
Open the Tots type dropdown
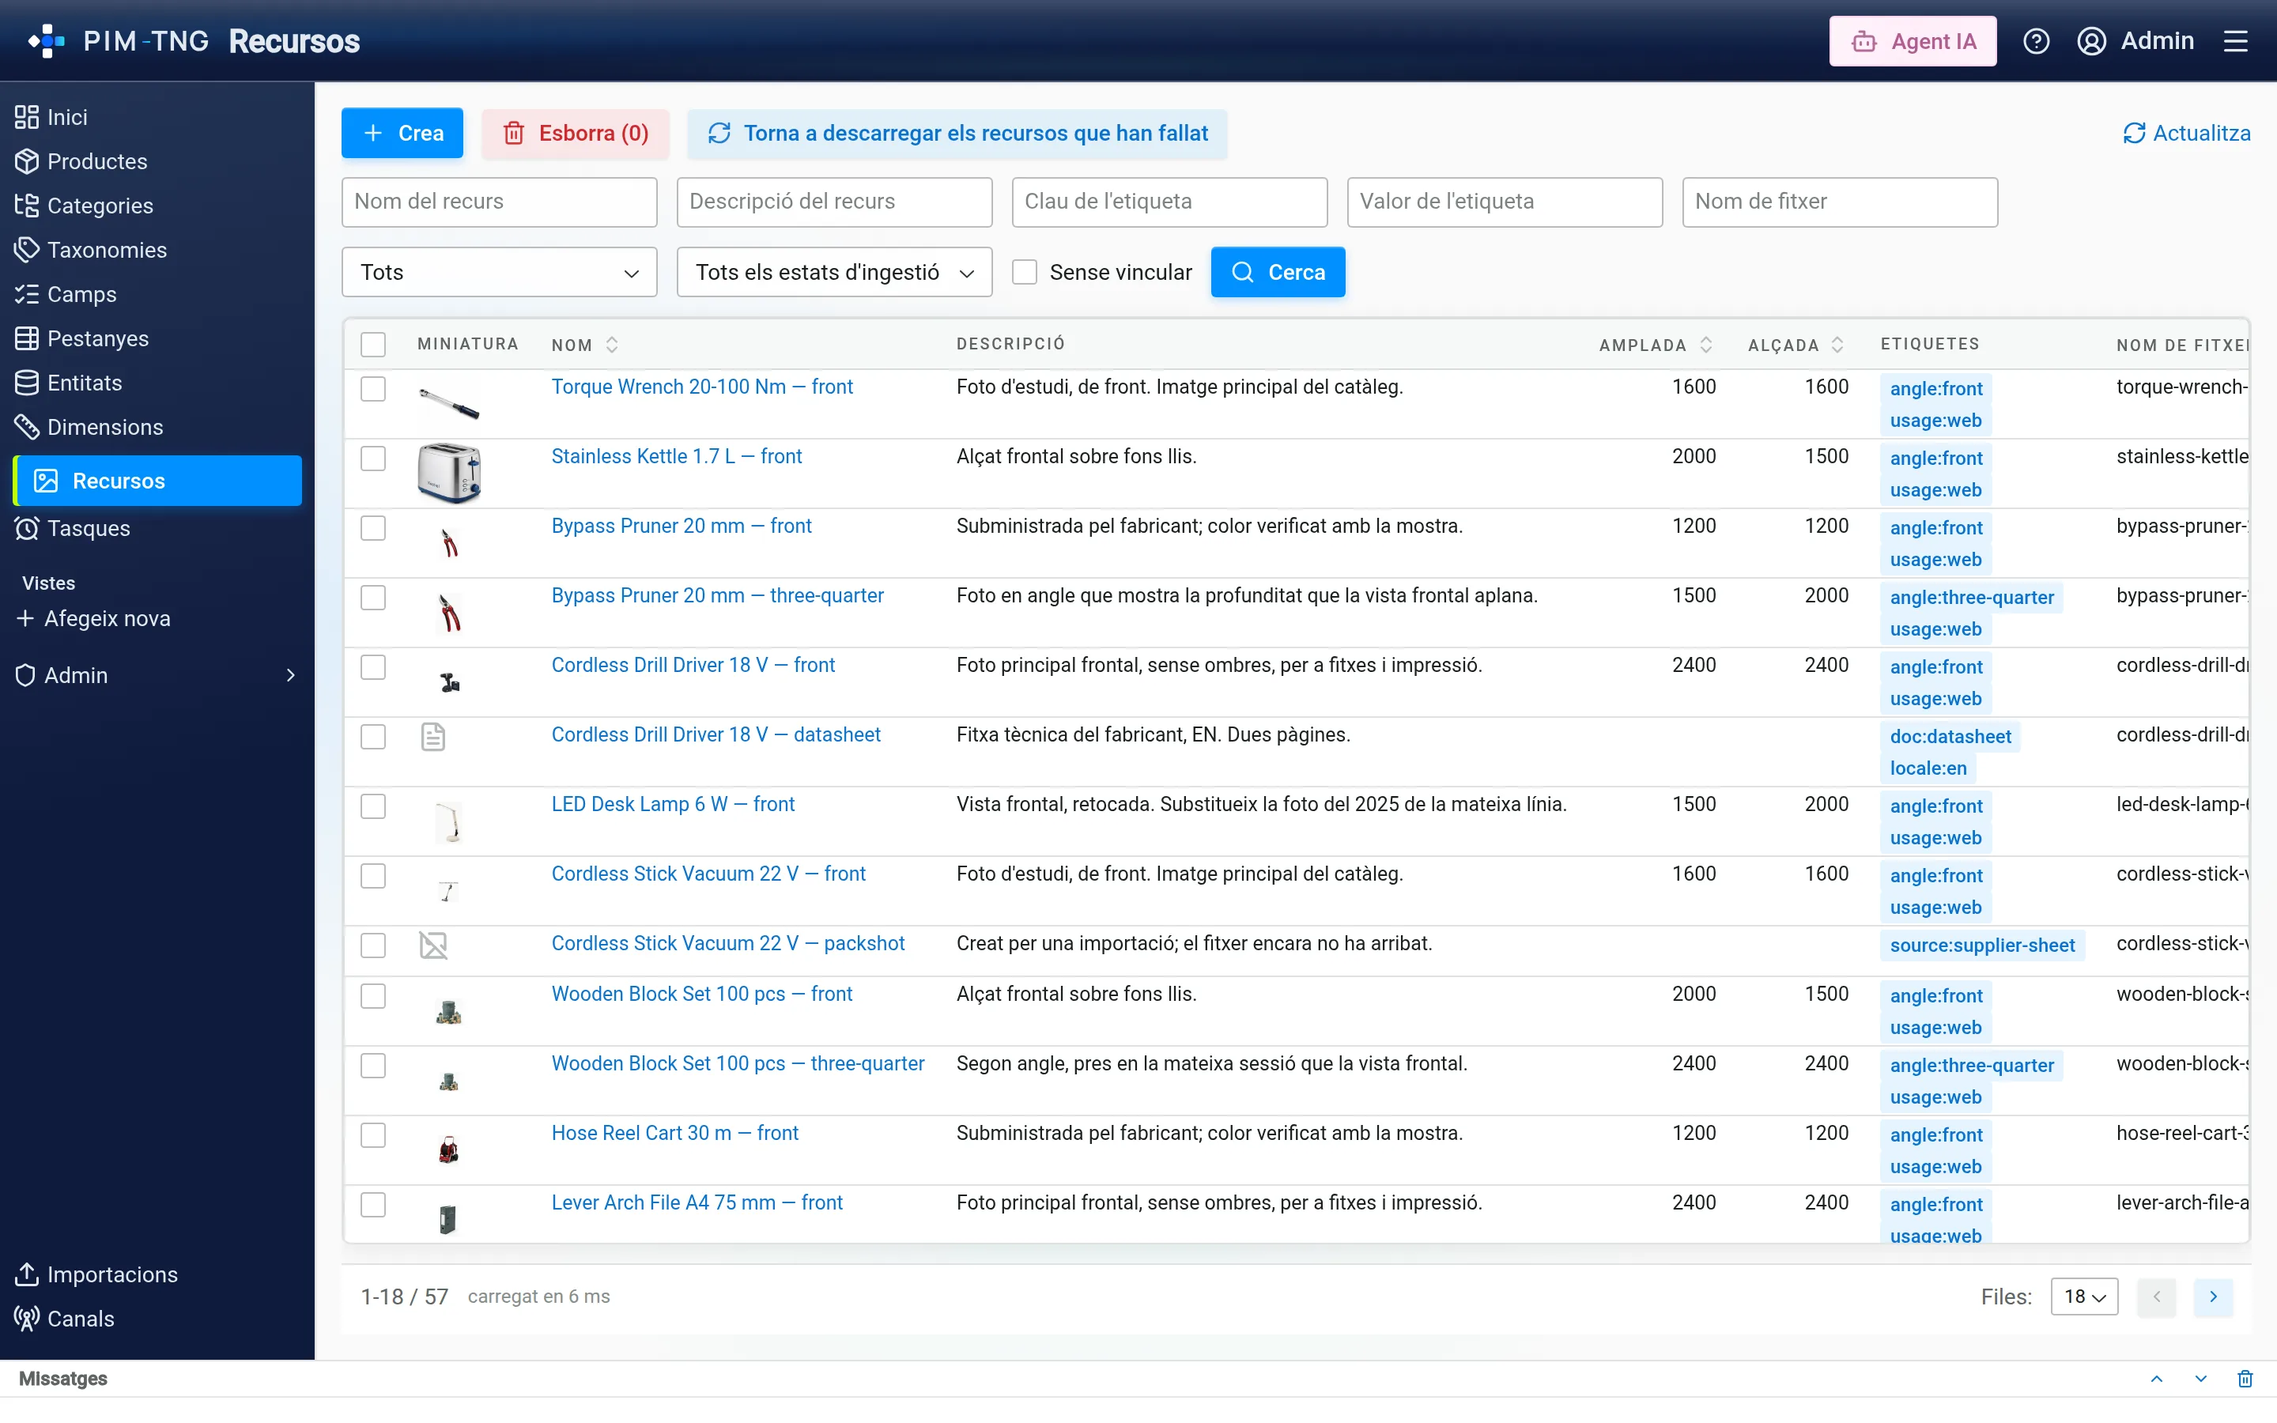point(499,272)
